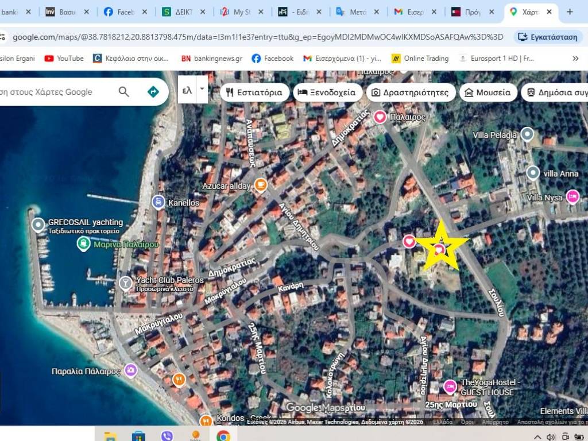This screenshot has width=588, height=441.
Task: Open the TheYogaHostel guest house marker
Action: 450,386
